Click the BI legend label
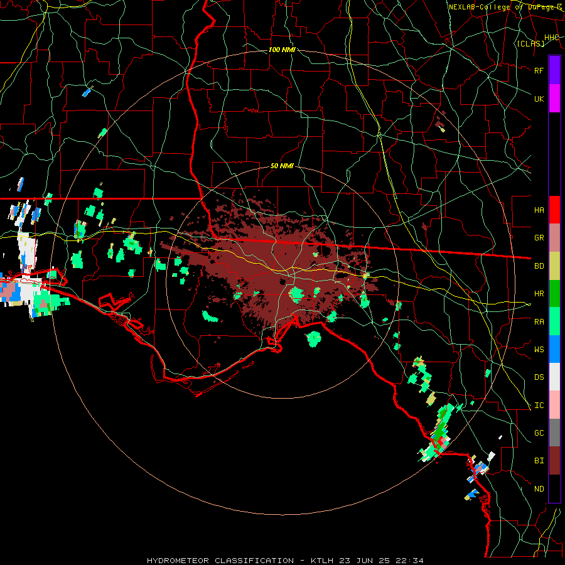 [539, 461]
